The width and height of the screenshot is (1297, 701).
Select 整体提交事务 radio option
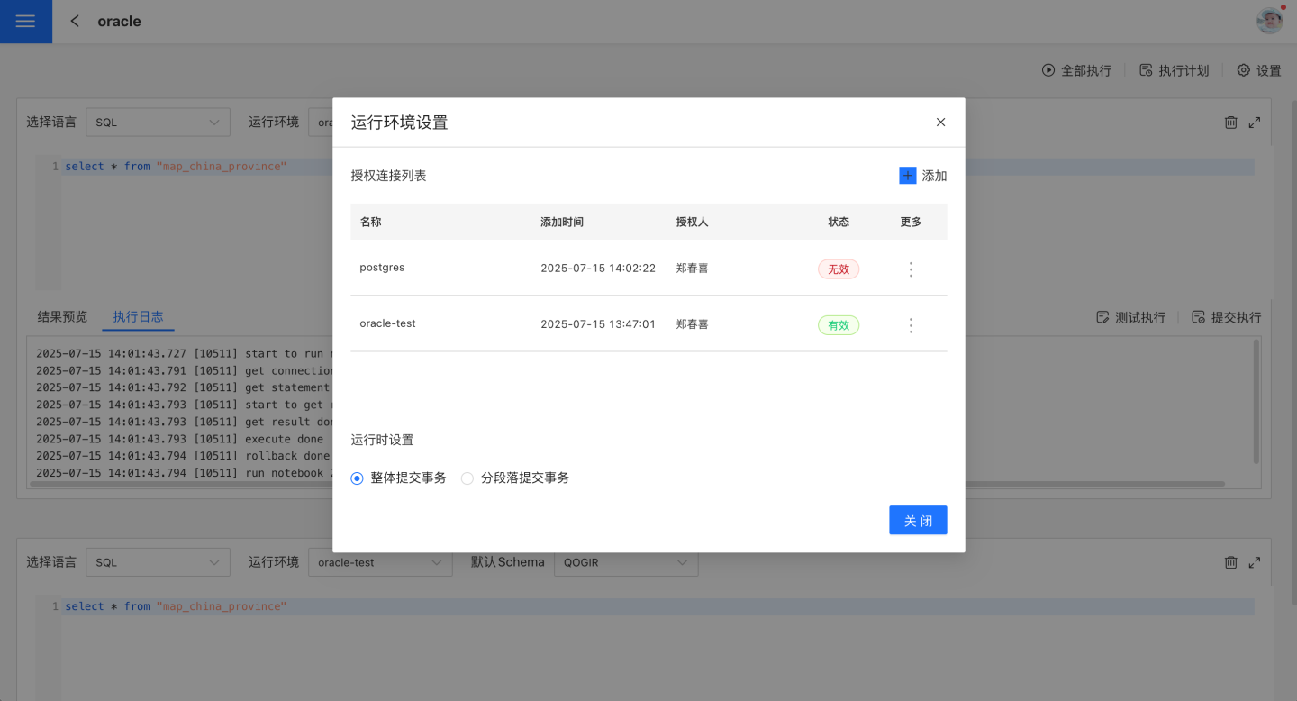tap(358, 478)
